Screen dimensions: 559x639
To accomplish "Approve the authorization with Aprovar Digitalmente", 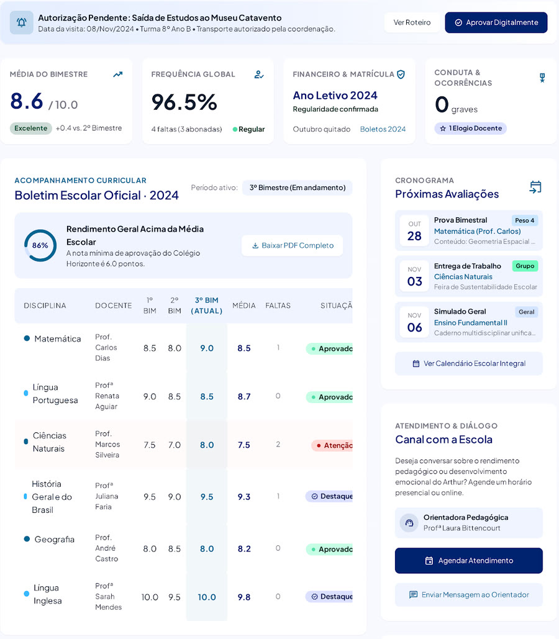I will [496, 22].
